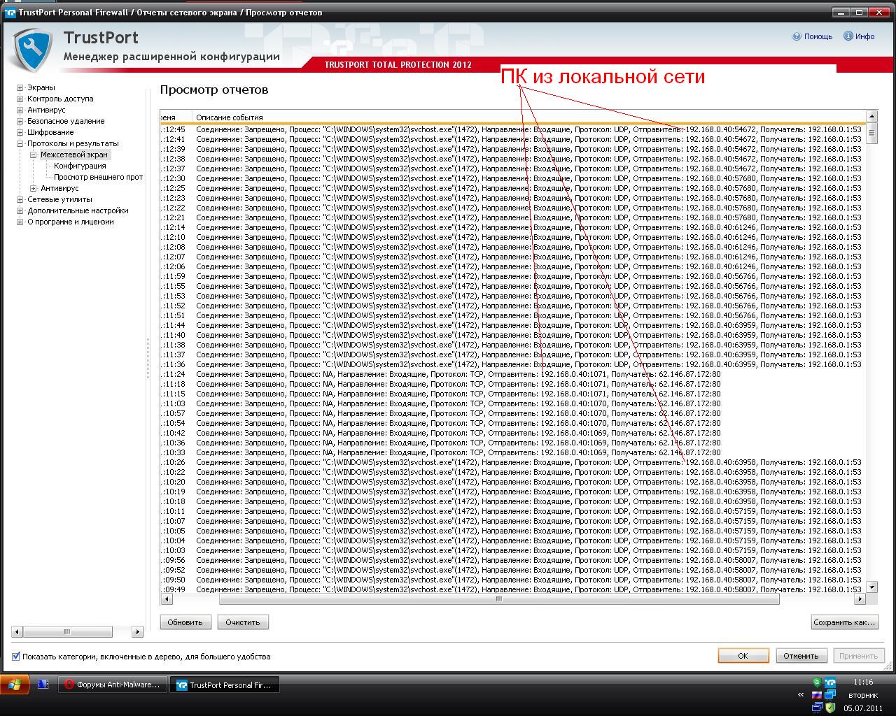Click the tree panel scroll-left arrow
This screenshot has height=716, width=896.
click(x=17, y=632)
